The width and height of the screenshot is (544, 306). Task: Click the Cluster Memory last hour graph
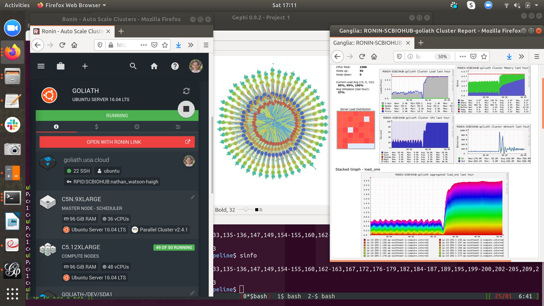coord(493,90)
